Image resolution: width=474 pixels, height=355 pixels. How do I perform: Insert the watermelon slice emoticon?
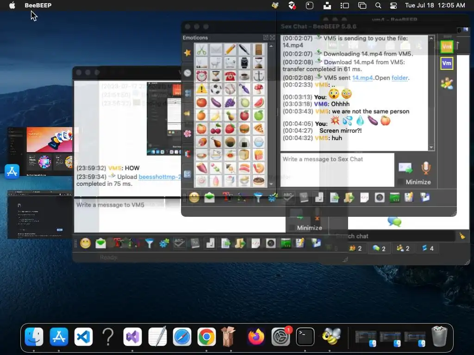click(x=258, y=102)
